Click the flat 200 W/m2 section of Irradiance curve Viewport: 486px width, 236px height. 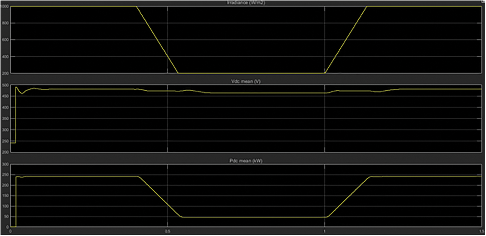252,73
